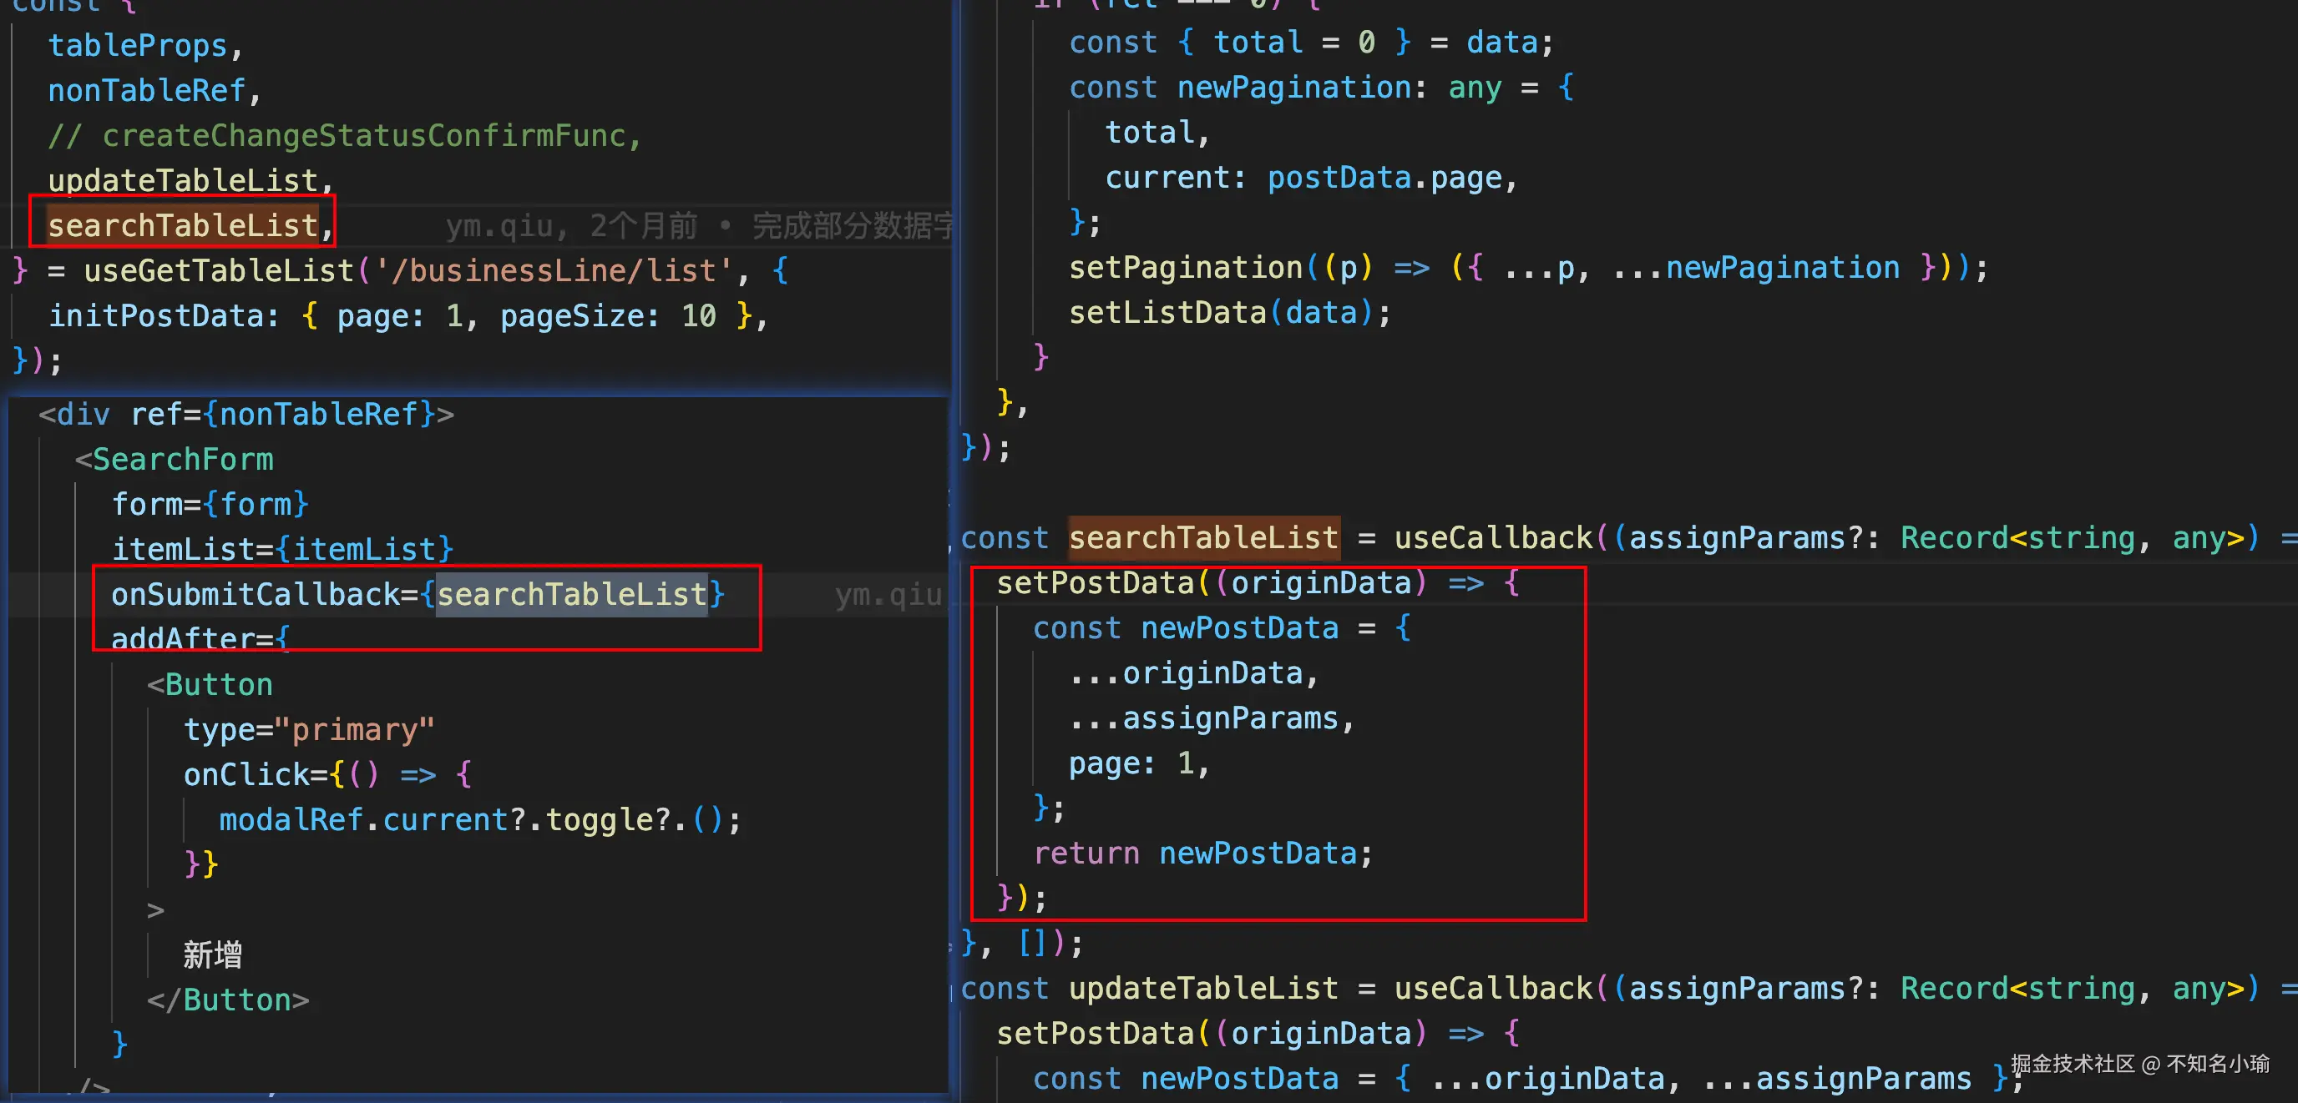Click the 新增 text inside Button
Viewport: 2298px width, 1103px height.
point(212,955)
